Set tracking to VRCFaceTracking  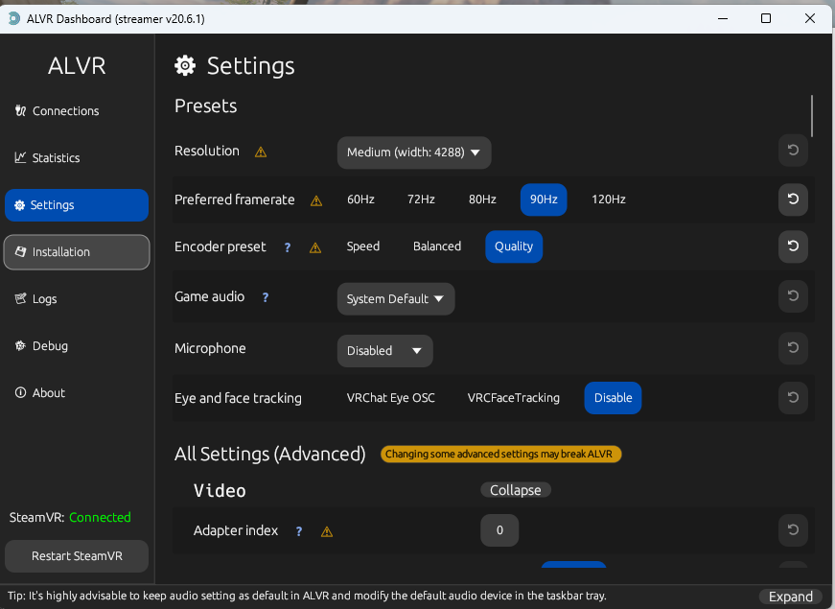pyautogui.click(x=513, y=398)
